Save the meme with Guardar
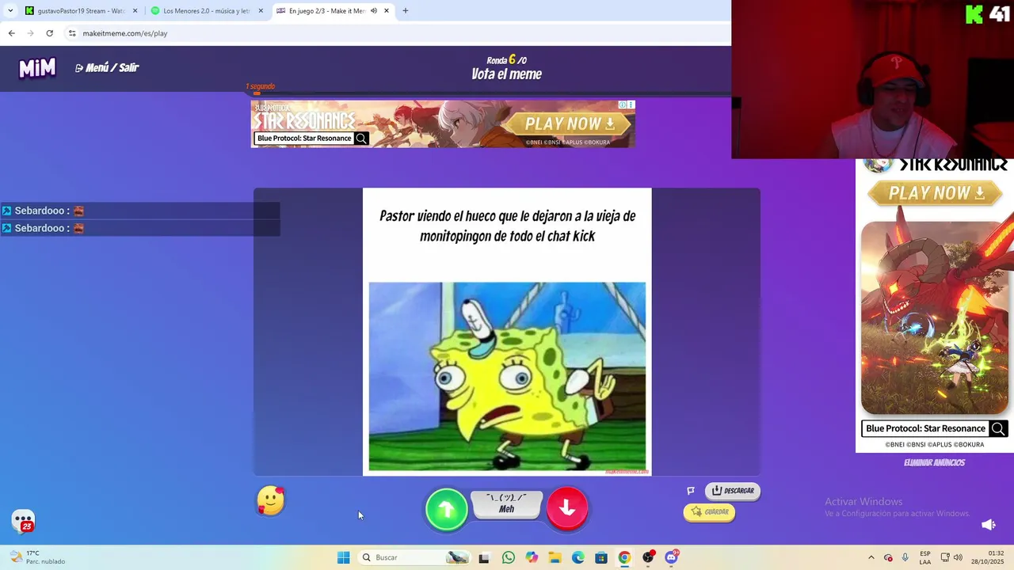The height and width of the screenshot is (570, 1014). [709, 512]
